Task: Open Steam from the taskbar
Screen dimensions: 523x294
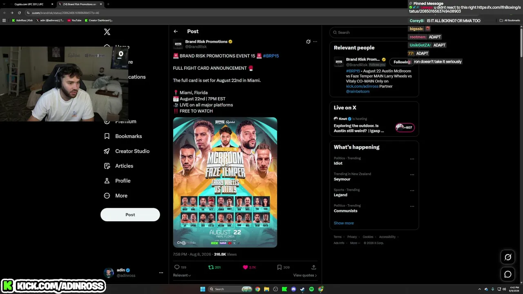Action: [302, 289]
